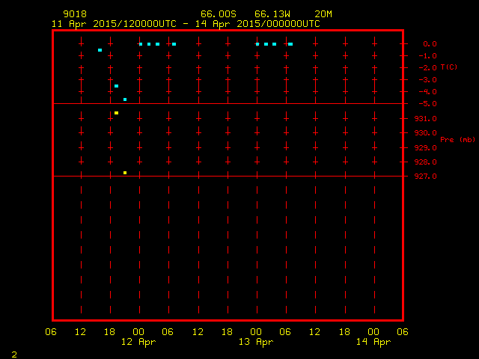The height and width of the screenshot is (359, 479).
Task: Click the 927.0 pressure tick label
Action: 426,177
